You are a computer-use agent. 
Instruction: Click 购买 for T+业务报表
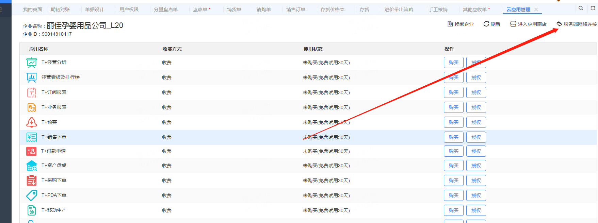point(454,107)
